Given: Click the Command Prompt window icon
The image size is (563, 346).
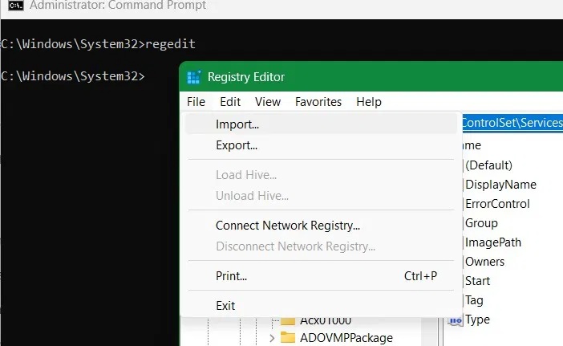Looking at the screenshot, I should (12, 6).
